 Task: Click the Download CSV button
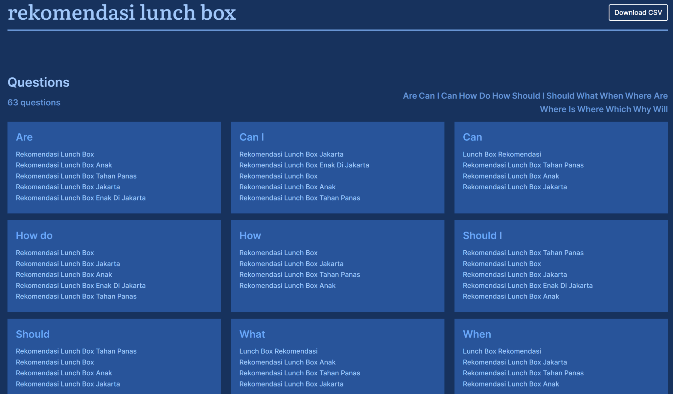pyautogui.click(x=638, y=12)
